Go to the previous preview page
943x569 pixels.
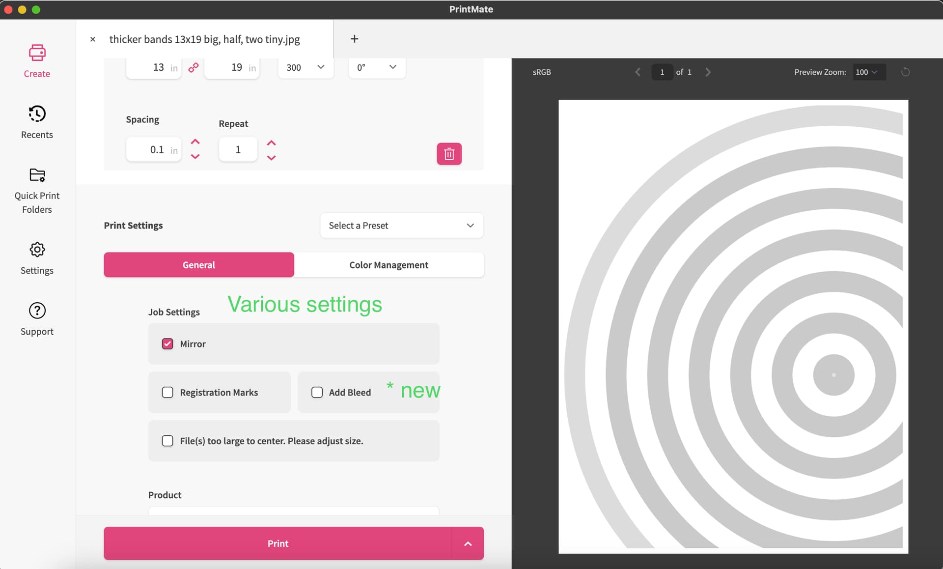tap(638, 72)
